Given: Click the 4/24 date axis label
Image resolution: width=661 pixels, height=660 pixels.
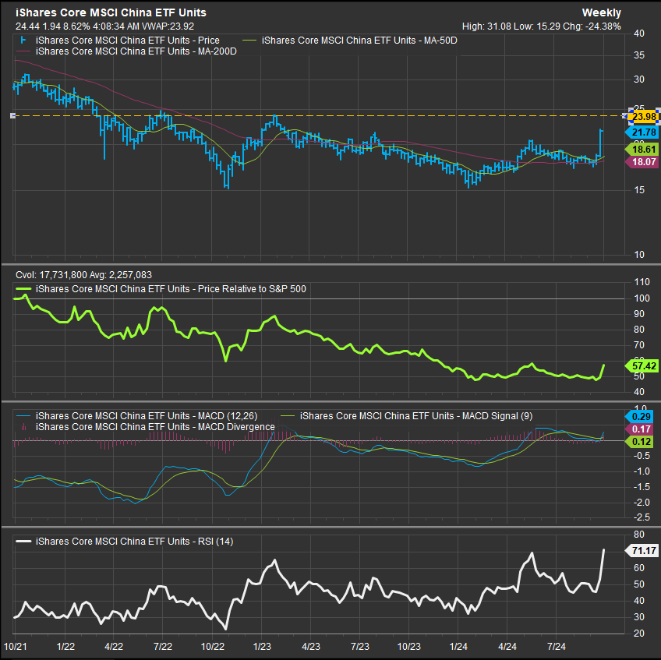Looking at the screenshot, I should click(x=507, y=647).
